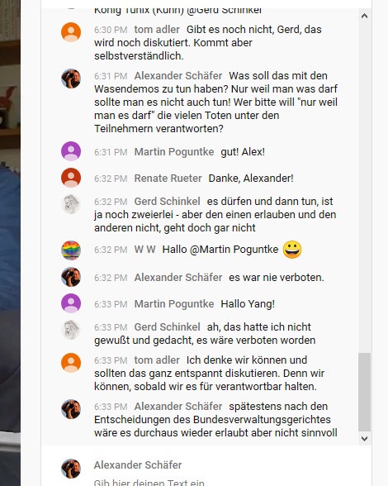Open Alexander Schäfer's avatar on the Wasendemos message
The width and height of the screenshot is (388, 486).
tap(71, 79)
